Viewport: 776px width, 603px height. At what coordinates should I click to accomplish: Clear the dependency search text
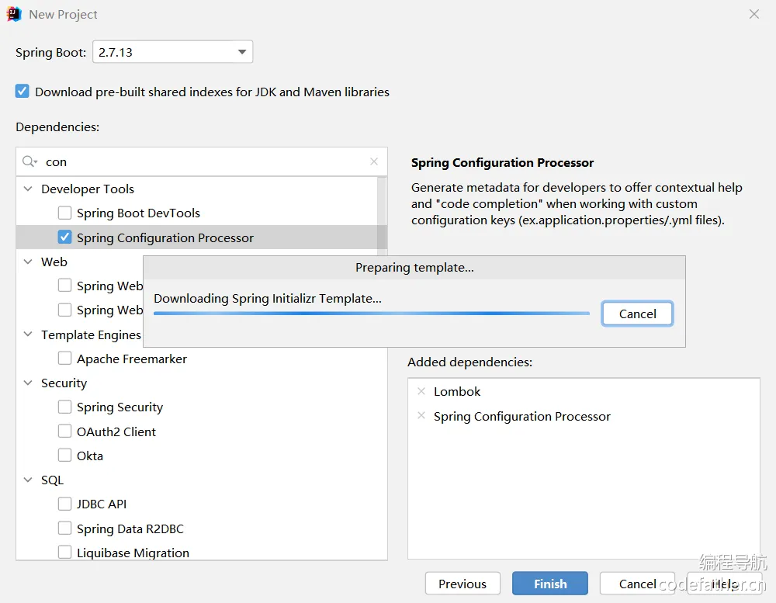(374, 161)
